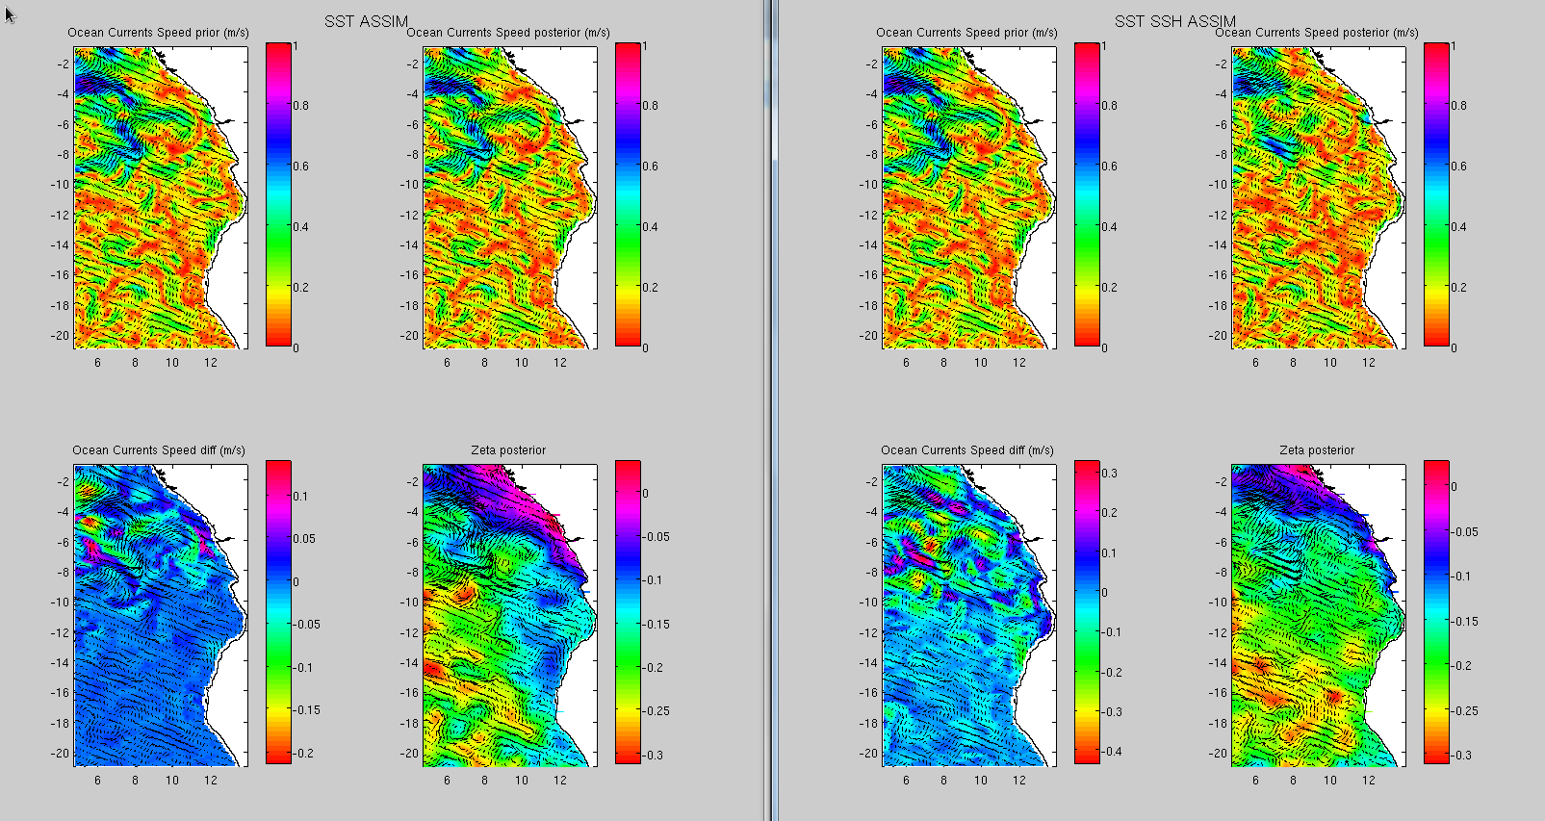The height and width of the screenshot is (821, 1545).
Task: Click the "SST SSH ASSIM" figure title
Action: click(x=1174, y=21)
